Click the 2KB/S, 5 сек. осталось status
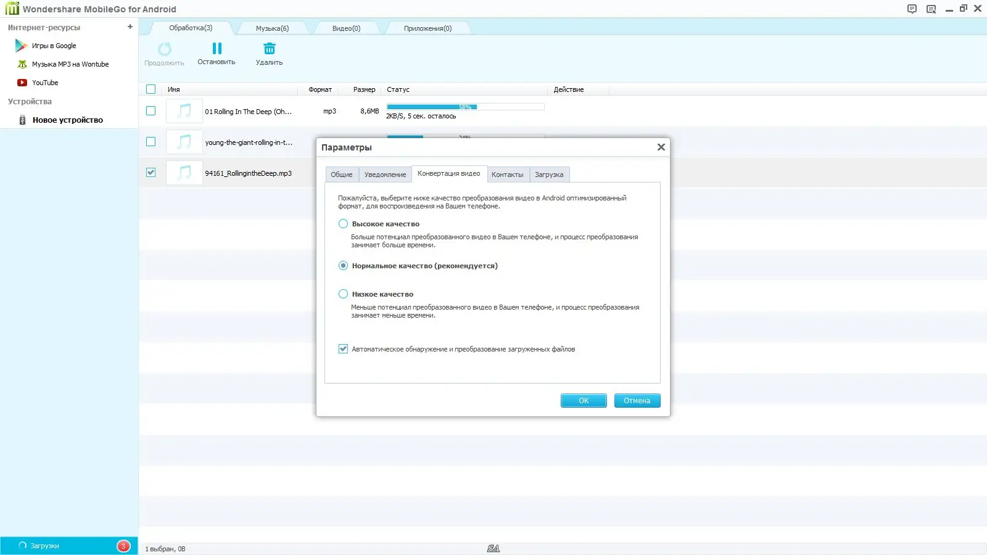 click(421, 116)
